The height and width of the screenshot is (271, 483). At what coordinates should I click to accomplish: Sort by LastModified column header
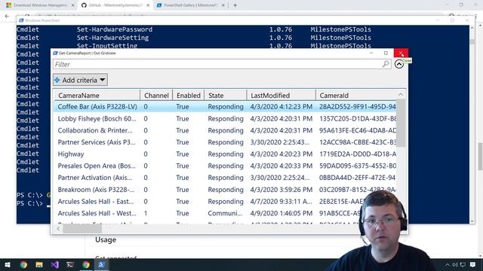pos(281,96)
